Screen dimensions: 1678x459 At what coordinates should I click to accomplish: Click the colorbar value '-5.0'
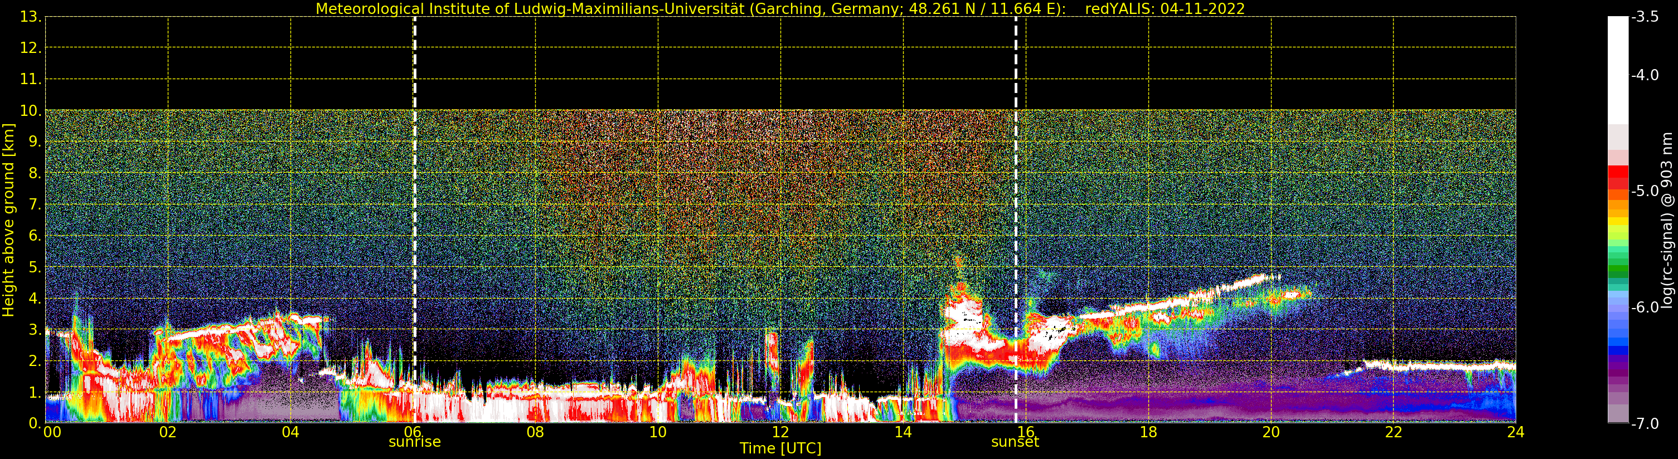(x=1646, y=191)
